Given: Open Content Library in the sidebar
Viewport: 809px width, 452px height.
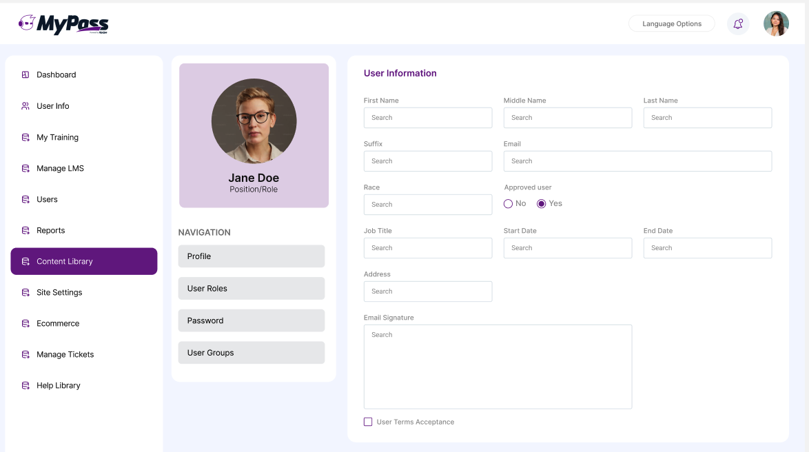Looking at the screenshot, I should [83, 261].
